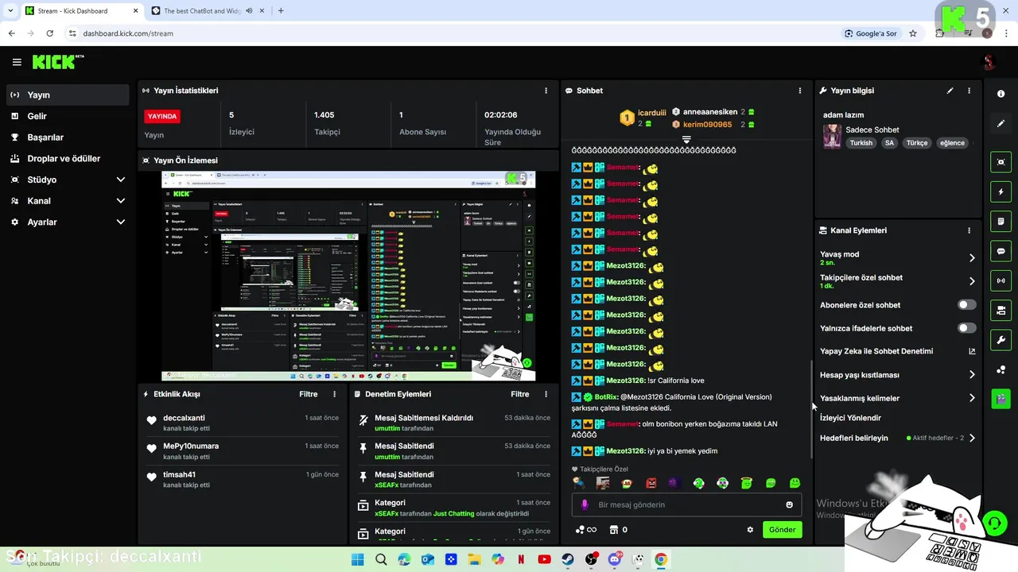Click the stream preview thumbnail
Image resolution: width=1018 pixels, height=572 pixels.
(348, 276)
